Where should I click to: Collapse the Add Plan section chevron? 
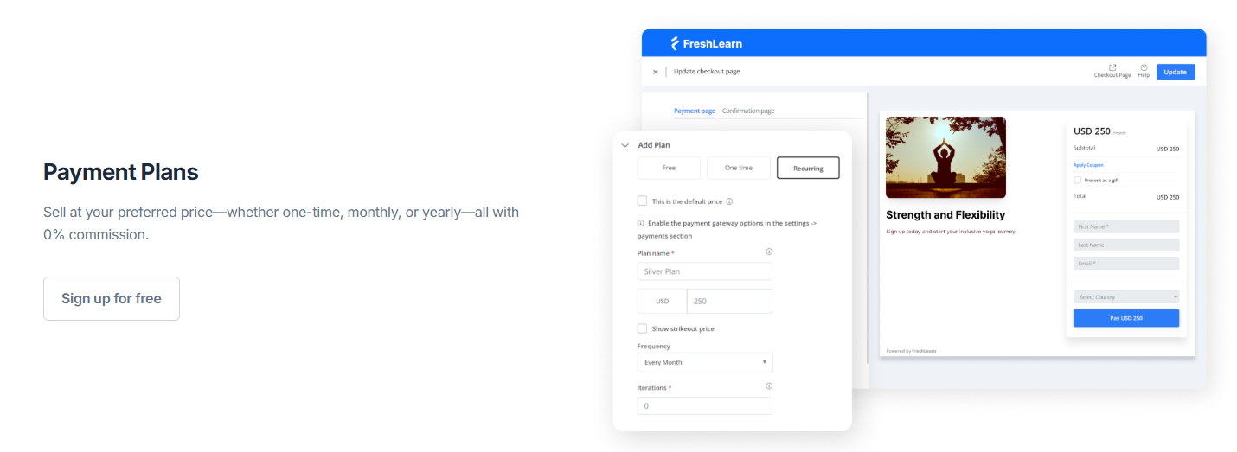[625, 145]
